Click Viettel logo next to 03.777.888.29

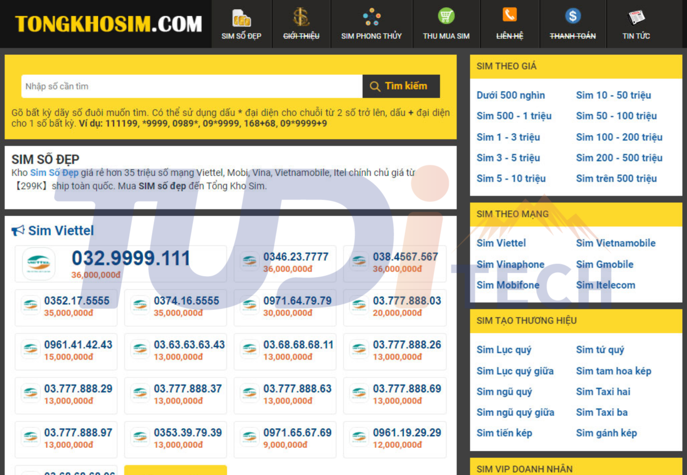[30, 393]
